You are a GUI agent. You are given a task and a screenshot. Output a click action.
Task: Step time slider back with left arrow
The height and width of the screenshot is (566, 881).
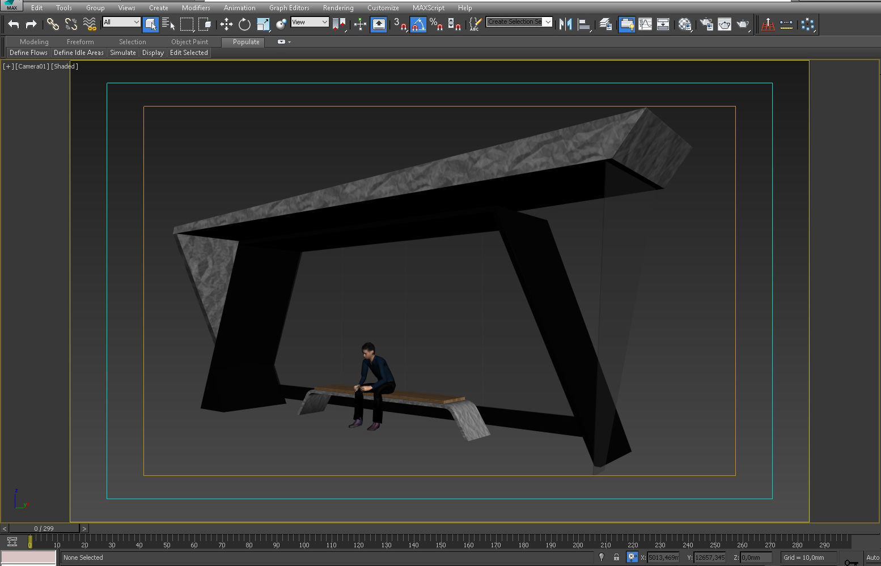[x=5, y=529]
